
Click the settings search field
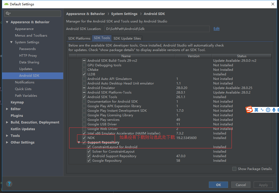tap(33, 14)
